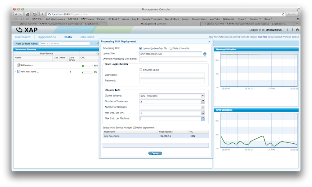312x187 pixels.
Task: Enable the Secured Space checkbox
Action: (x=141, y=70)
